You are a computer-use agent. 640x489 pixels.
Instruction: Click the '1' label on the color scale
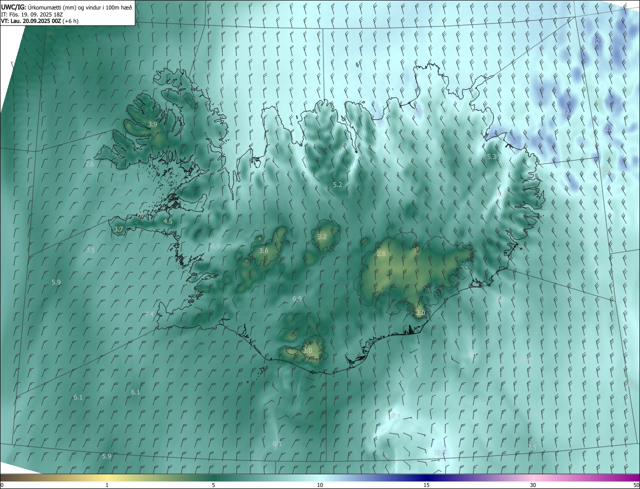pyautogui.click(x=107, y=485)
